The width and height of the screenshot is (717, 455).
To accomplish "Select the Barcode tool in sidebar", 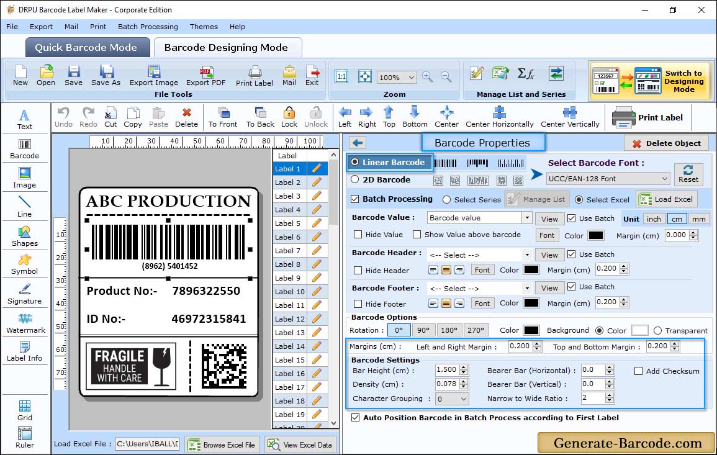I will click(x=25, y=149).
